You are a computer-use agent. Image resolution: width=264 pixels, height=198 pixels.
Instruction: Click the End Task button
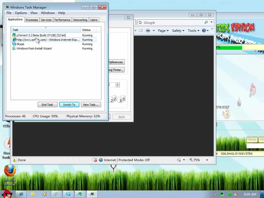tap(47, 105)
